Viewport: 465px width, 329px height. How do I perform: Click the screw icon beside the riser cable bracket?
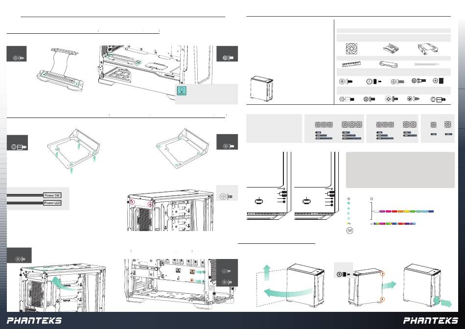tap(20, 58)
